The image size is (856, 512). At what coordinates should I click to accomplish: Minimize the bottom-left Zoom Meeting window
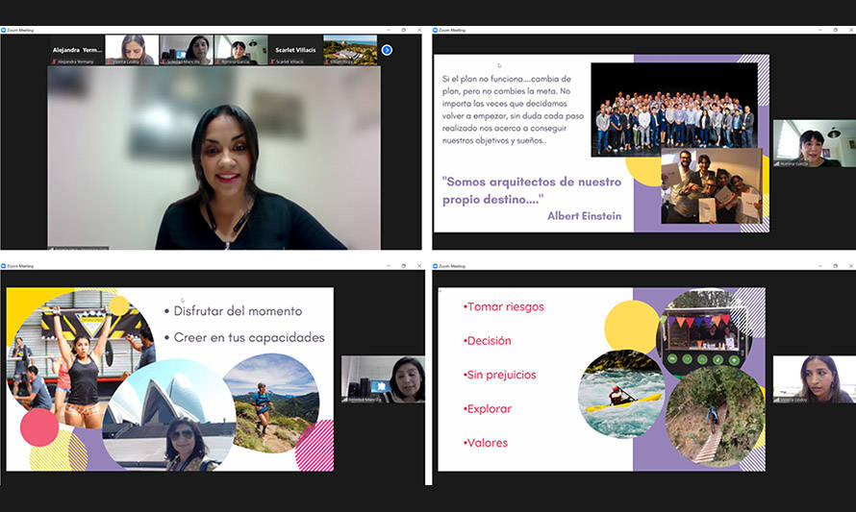[x=389, y=266]
